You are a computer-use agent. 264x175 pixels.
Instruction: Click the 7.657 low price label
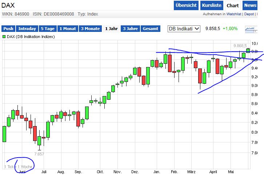pos(39,154)
